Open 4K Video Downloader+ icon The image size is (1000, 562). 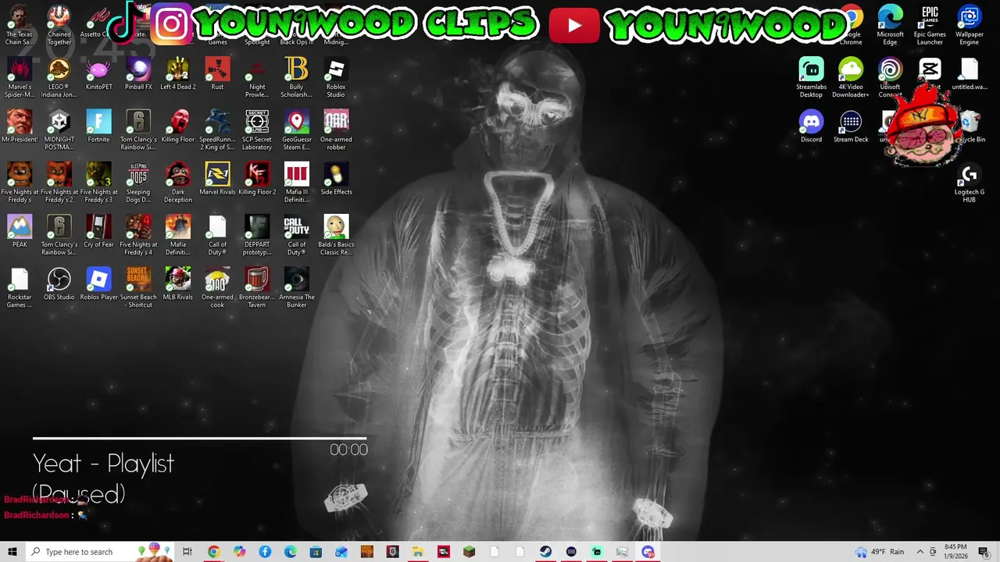click(x=851, y=78)
